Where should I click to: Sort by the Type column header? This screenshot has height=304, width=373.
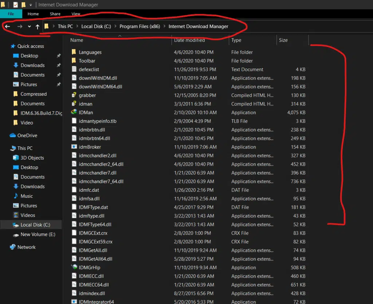pos(236,40)
